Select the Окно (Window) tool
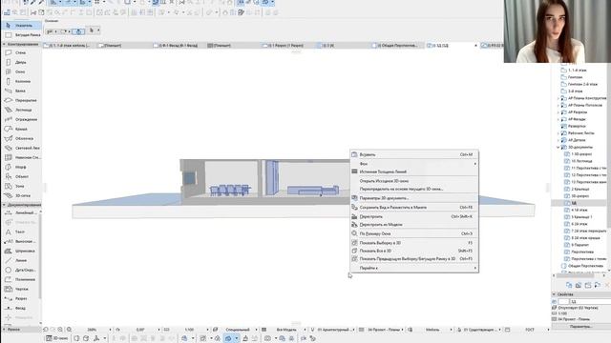Screen dimensions: 611x343 [21, 71]
